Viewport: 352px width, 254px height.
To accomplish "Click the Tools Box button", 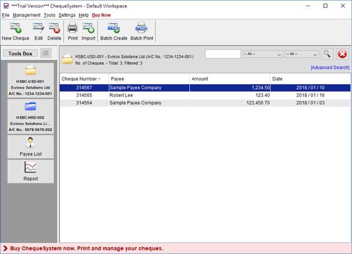I will 20,53.
